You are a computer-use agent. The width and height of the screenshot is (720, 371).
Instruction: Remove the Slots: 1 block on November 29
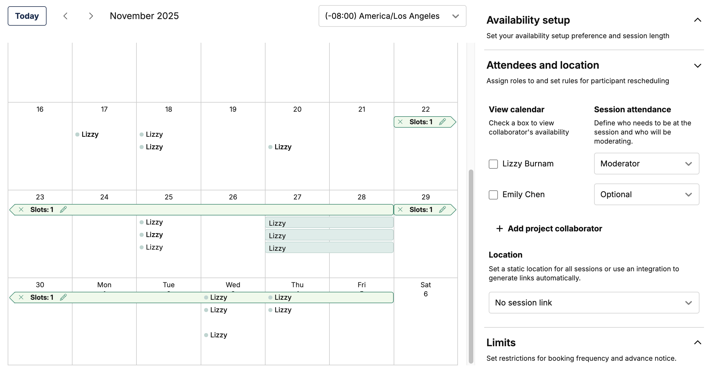400,210
